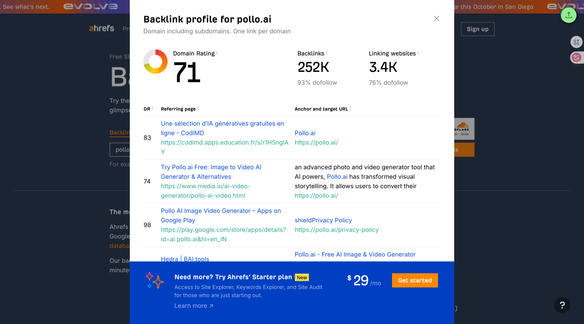This screenshot has height=324, width=584.
Task: Click the Get started button
Action: pos(415,280)
